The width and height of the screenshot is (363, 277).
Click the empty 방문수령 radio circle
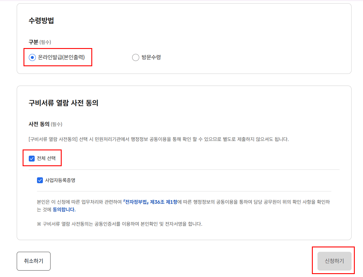(136, 57)
